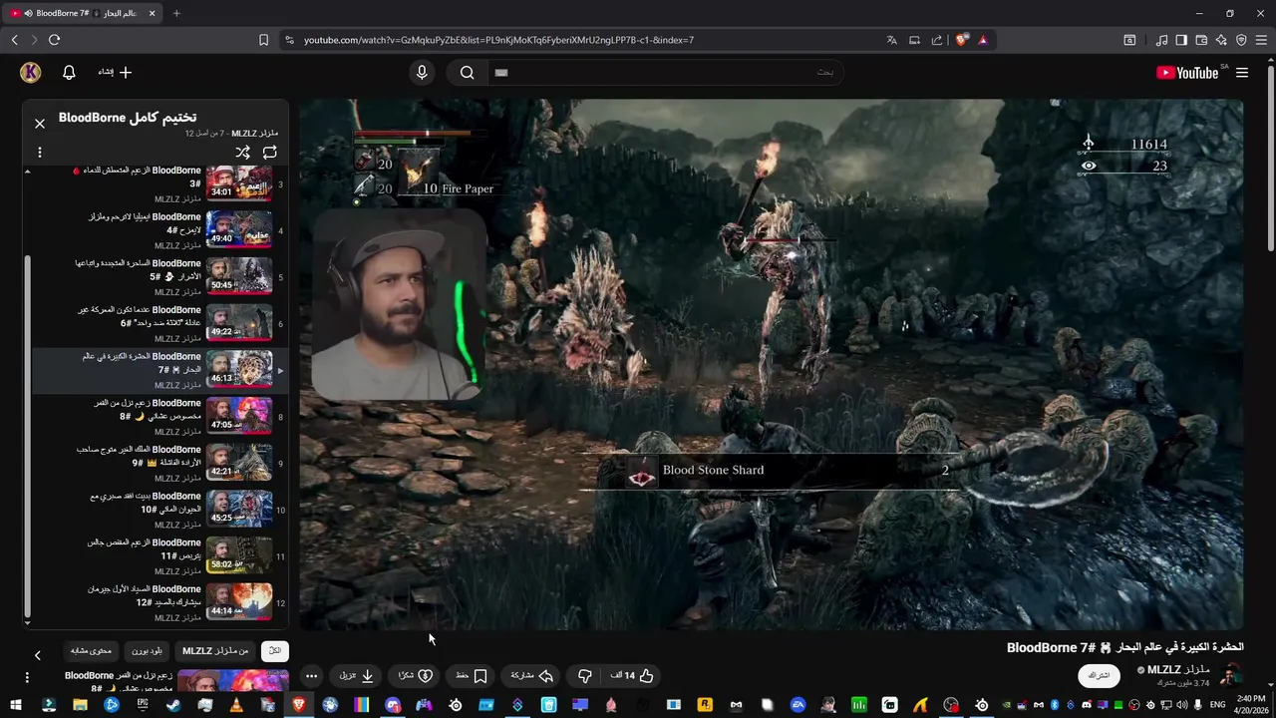Image resolution: width=1276 pixels, height=718 pixels.
Task: Reload the browser page
Action: [x=54, y=40]
